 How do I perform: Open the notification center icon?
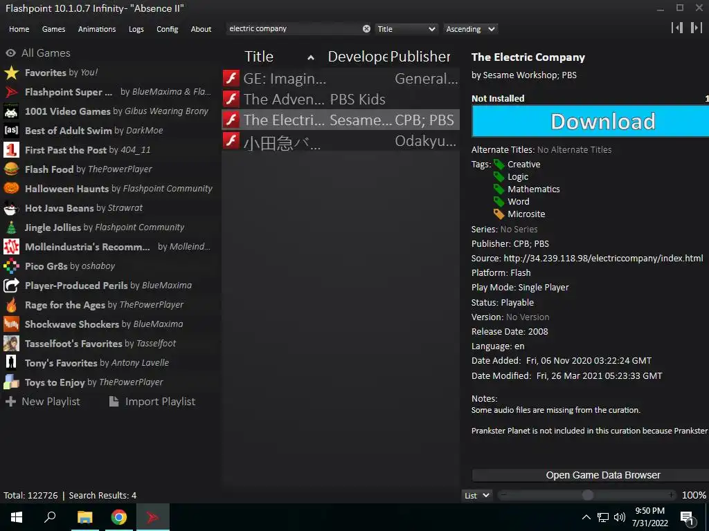pos(687,518)
